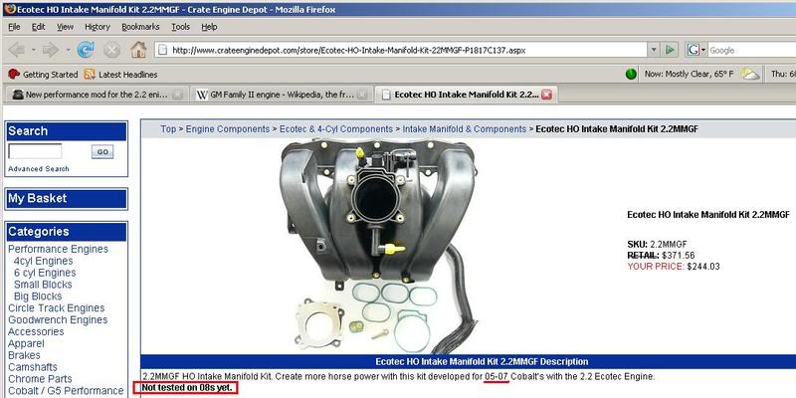Click the Top breadcrumb link
Image resolution: width=796 pixels, height=398 pixels.
pos(168,129)
